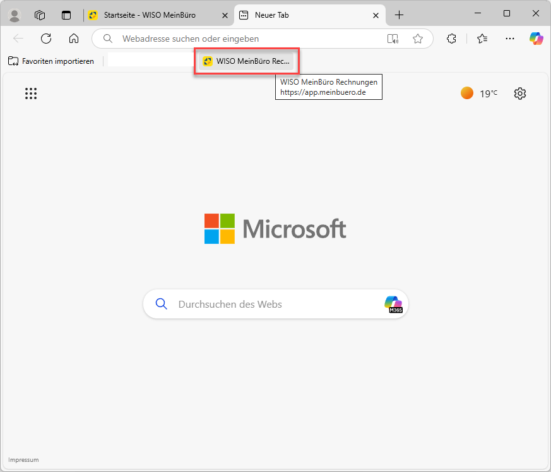Click the blue search magnifier icon
Viewport: 551px width, 472px height.
(162, 304)
